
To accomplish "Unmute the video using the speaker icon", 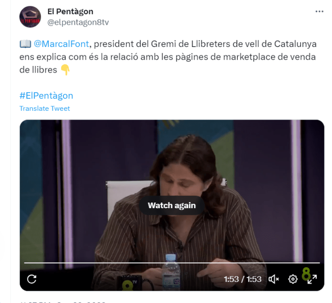I will coord(273,279).
